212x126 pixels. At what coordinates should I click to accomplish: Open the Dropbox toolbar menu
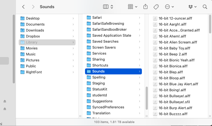tap(193, 7)
